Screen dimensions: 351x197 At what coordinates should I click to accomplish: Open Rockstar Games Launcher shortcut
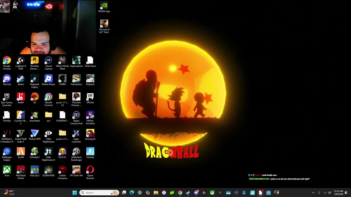35,63
